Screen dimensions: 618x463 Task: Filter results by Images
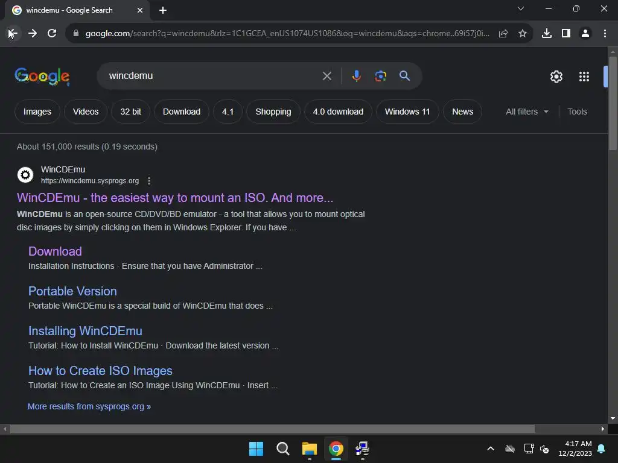tap(37, 112)
